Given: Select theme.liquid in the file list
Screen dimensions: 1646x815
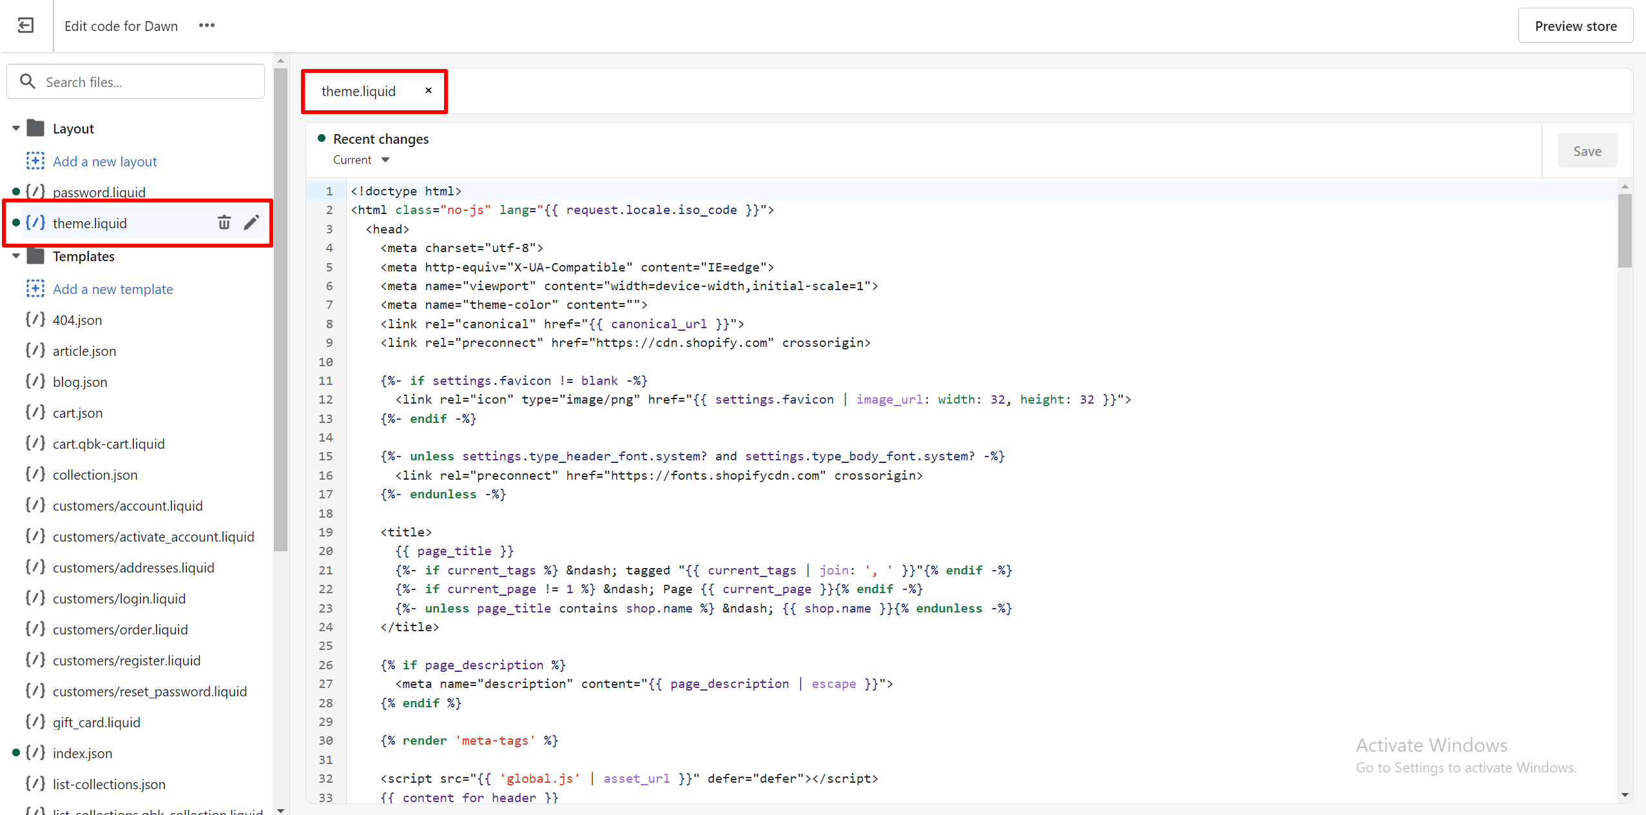Looking at the screenshot, I should point(90,223).
